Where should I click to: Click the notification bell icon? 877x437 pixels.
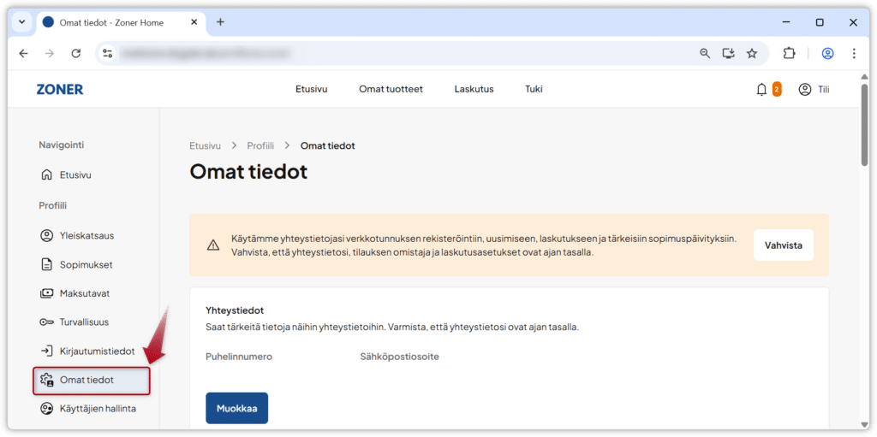coord(761,89)
